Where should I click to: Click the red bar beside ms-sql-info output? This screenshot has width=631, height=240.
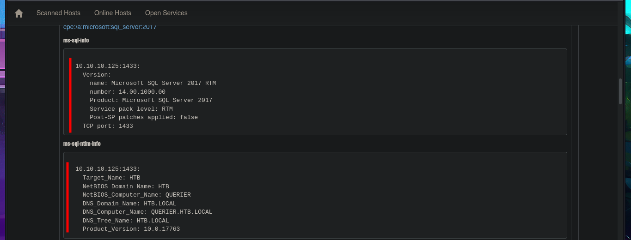[70, 95]
